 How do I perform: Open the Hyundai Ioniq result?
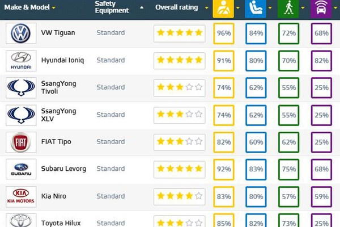[62, 60]
